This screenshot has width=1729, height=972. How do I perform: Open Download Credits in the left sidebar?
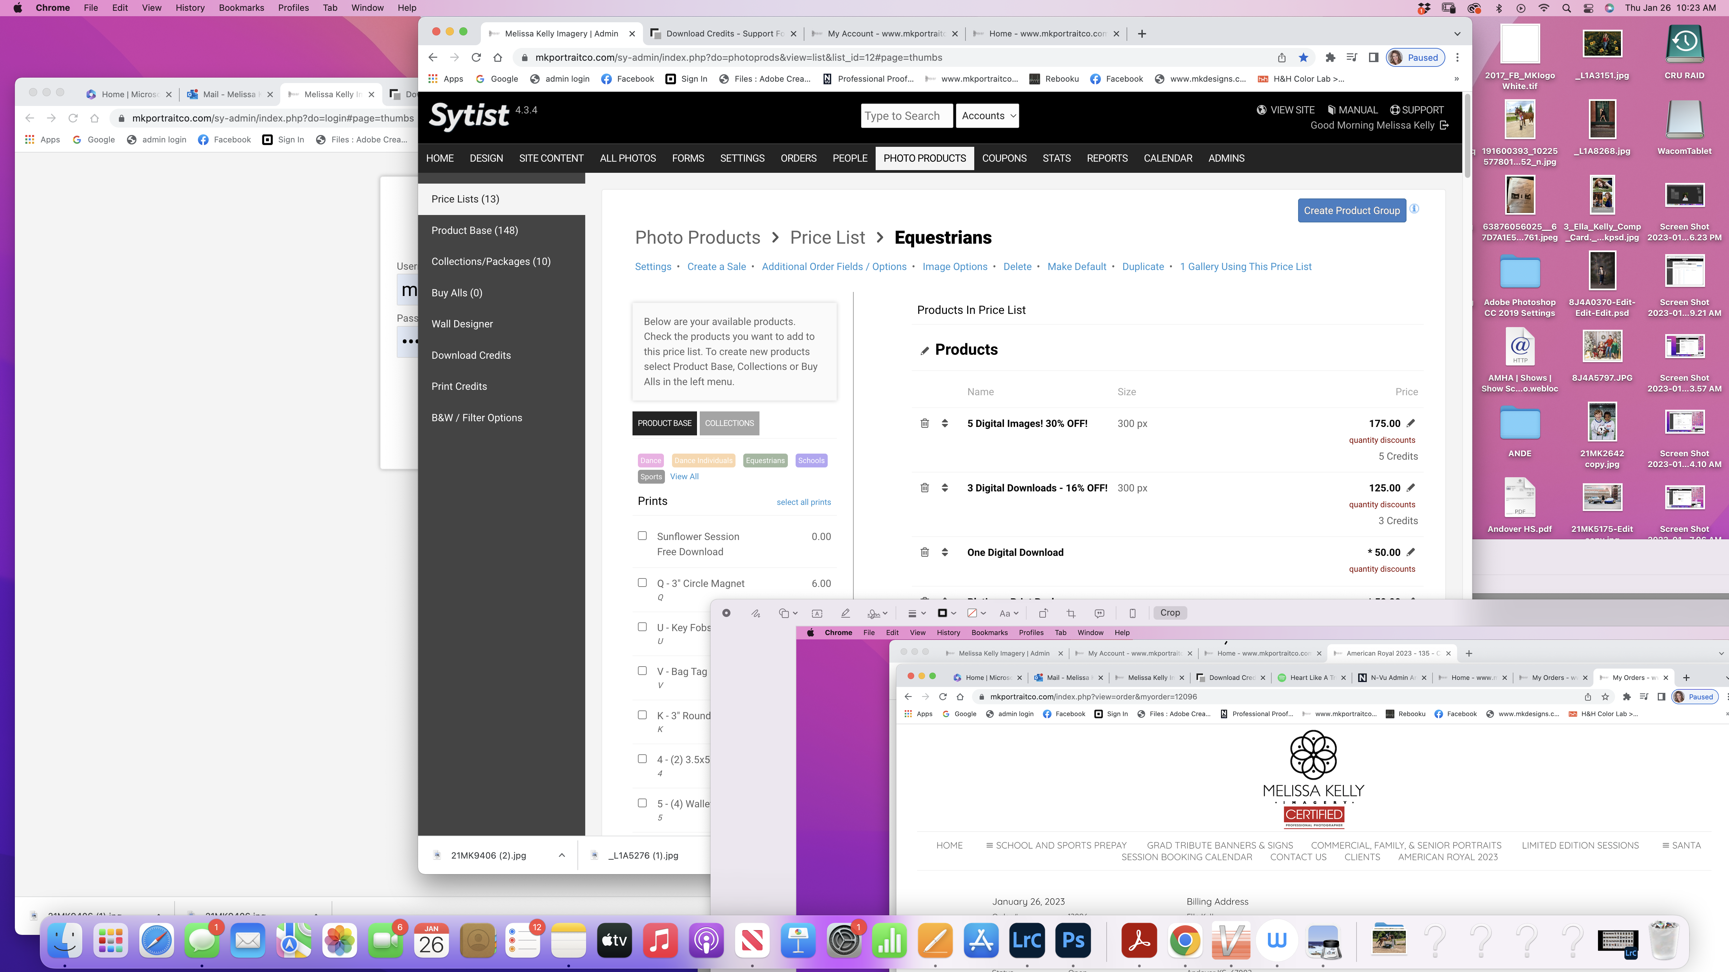coord(470,355)
